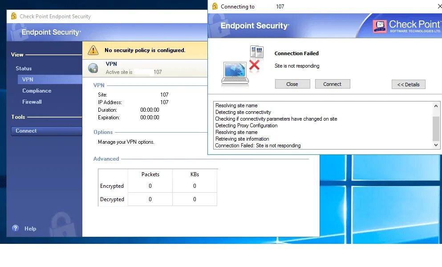The width and height of the screenshot is (442, 267).
Task: Open the Status view in sidebar
Action: click(24, 68)
